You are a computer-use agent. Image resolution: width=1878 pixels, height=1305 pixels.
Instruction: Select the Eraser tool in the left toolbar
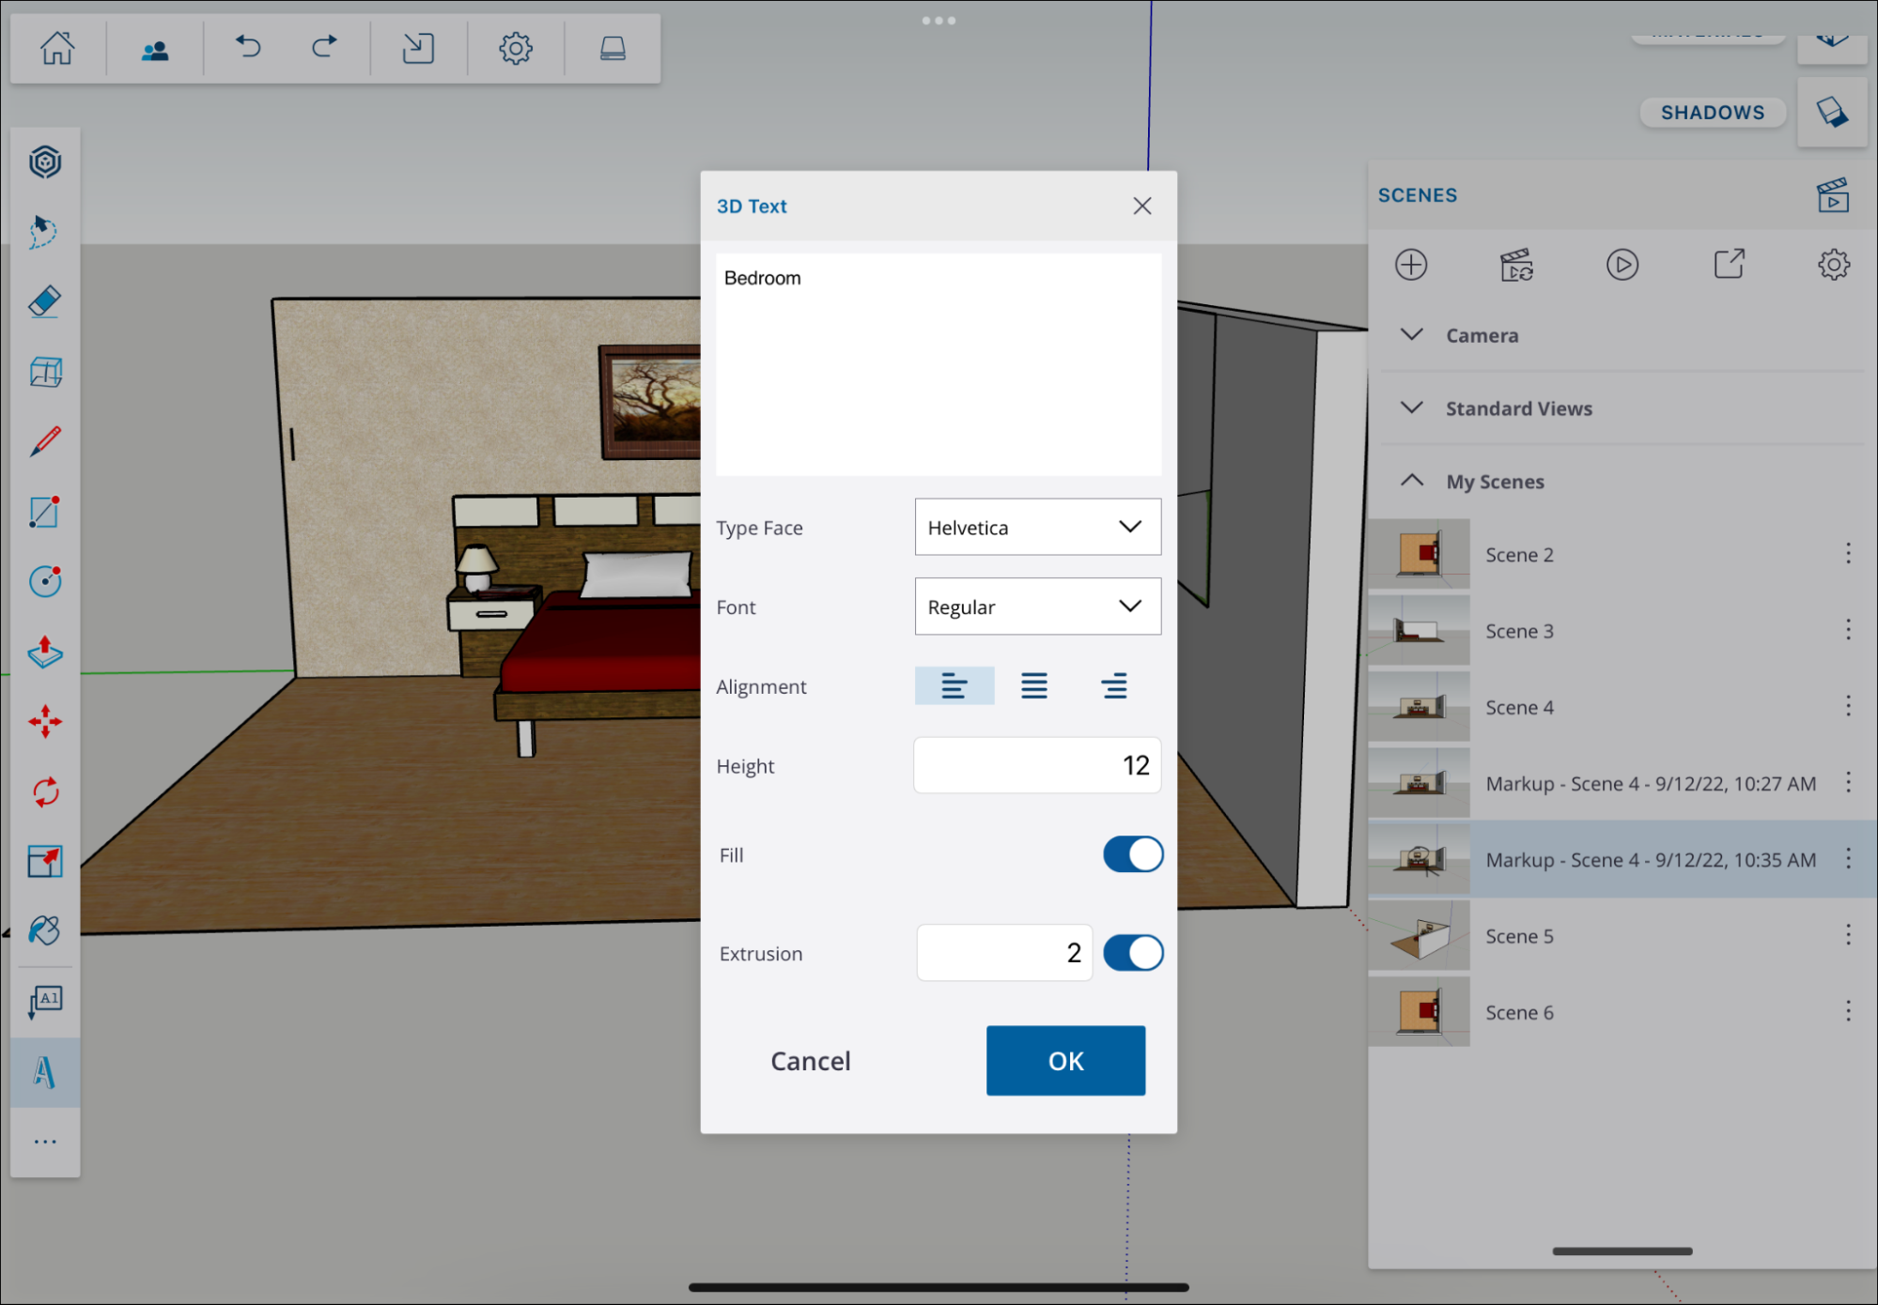tap(44, 301)
